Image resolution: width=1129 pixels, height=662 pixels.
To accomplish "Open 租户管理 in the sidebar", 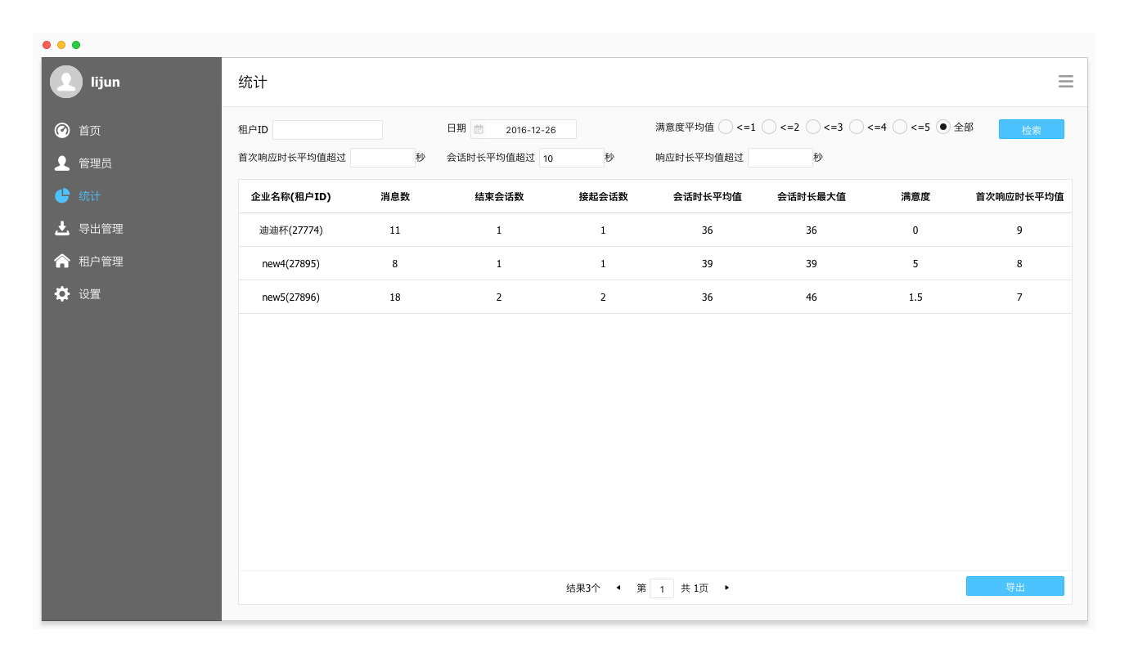I will pos(132,262).
